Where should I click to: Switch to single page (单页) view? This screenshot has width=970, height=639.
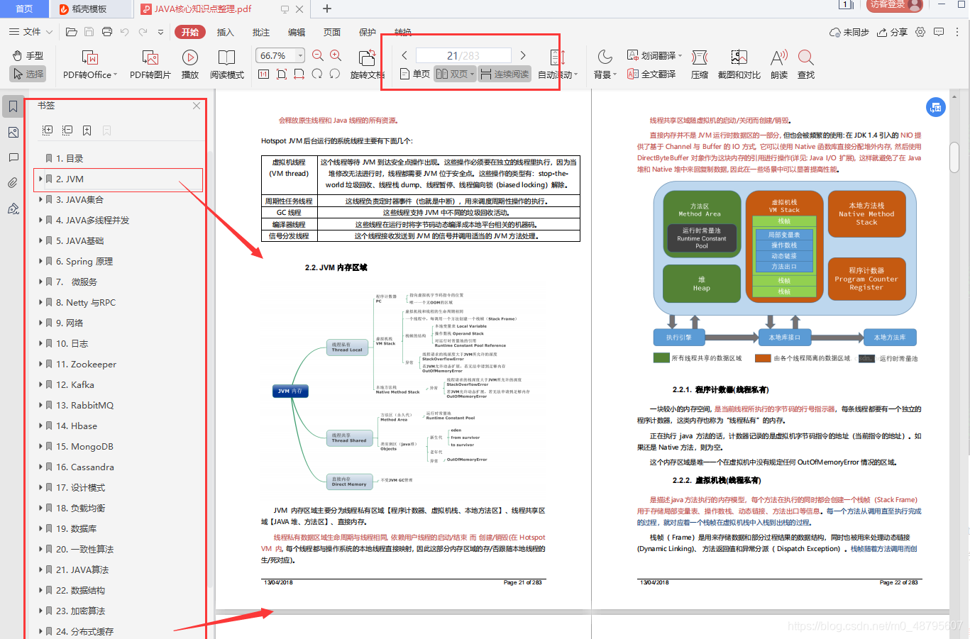[x=415, y=74]
